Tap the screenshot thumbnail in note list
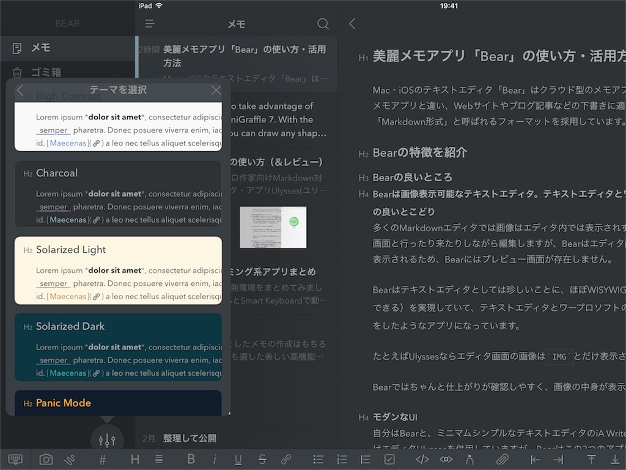 click(273, 227)
